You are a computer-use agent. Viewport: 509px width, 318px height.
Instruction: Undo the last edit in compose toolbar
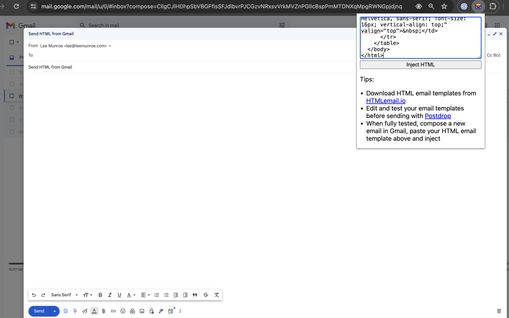point(34,295)
